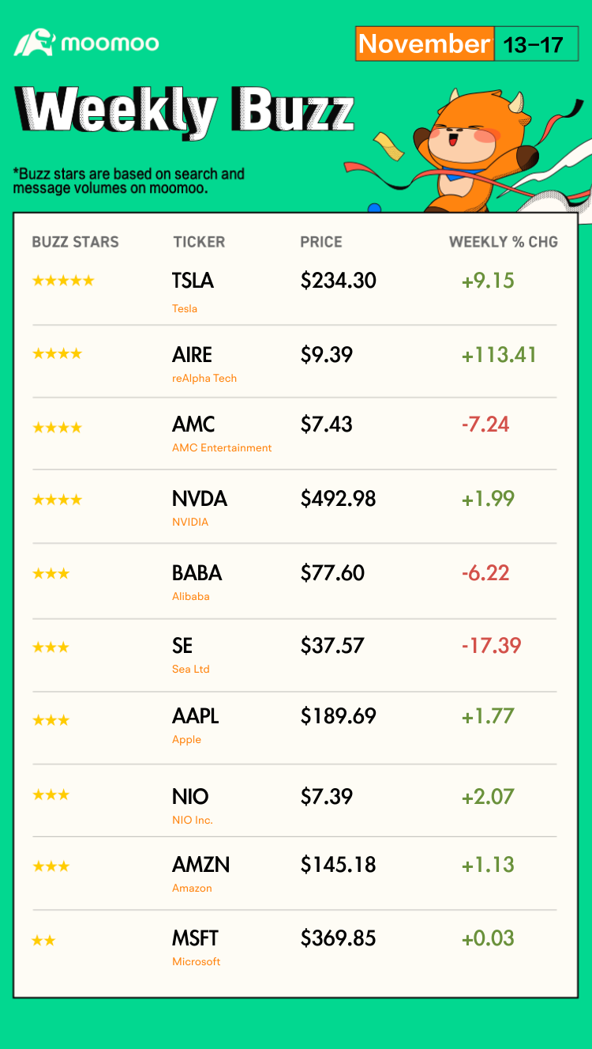Click the PRICE column header
592x1049 pixels.
coord(321,242)
